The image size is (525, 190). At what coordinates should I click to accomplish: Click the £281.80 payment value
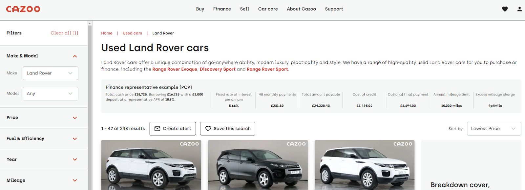click(277, 106)
